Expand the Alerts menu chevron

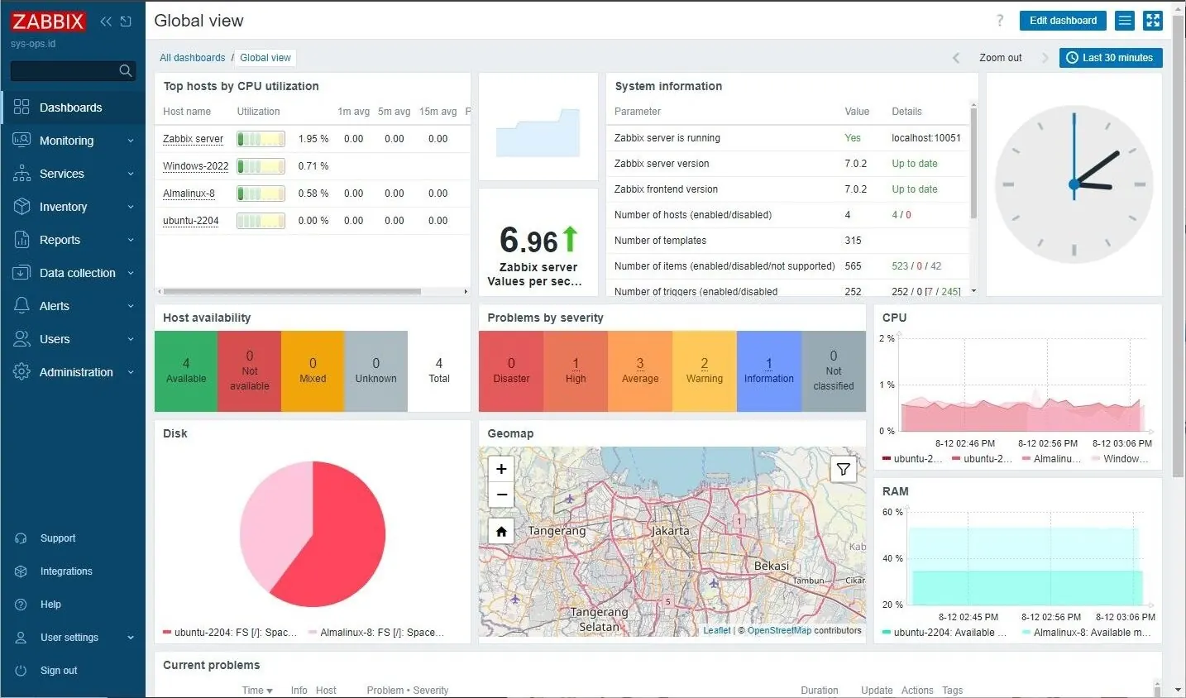click(x=131, y=306)
